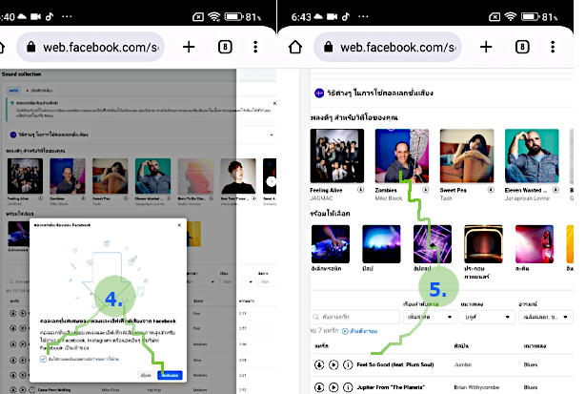Dismiss the info banner in left screen
Image resolution: width=586 pixels, height=394 pixels.
274,103
